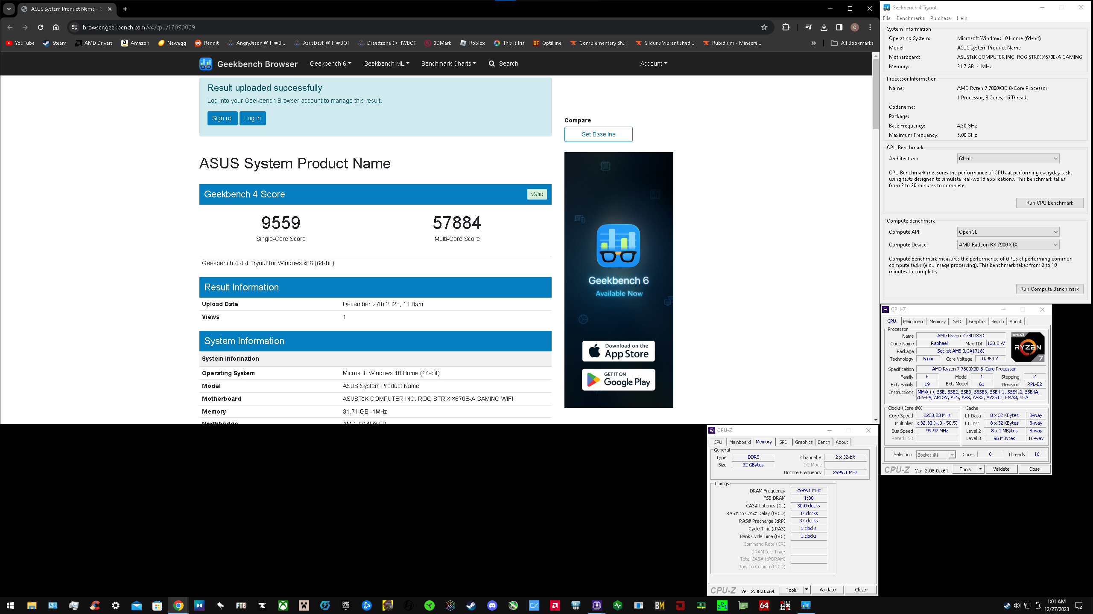The image size is (1093, 614).
Task: Open the Geekbench 4 Help menu
Action: (x=962, y=18)
